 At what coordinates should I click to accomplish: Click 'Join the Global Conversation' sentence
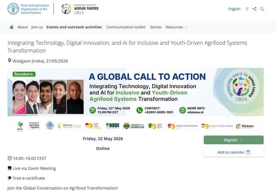tap(63, 188)
